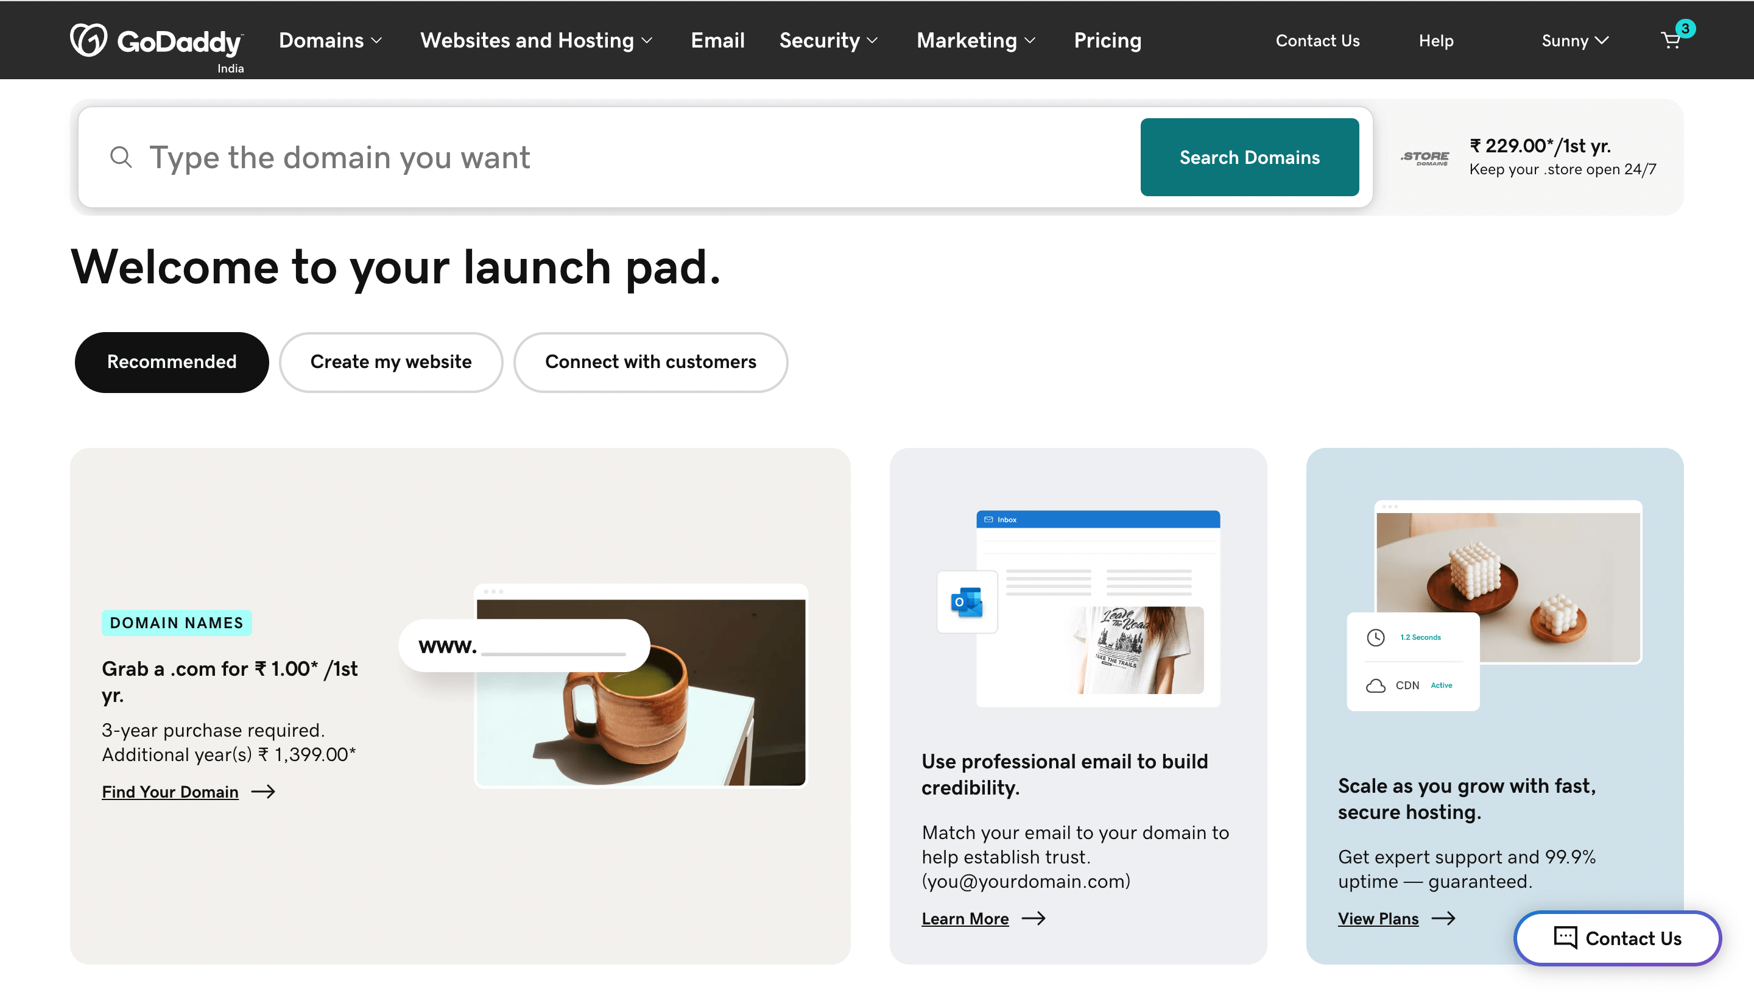
Task: Switch to Create my website filter
Action: (391, 362)
